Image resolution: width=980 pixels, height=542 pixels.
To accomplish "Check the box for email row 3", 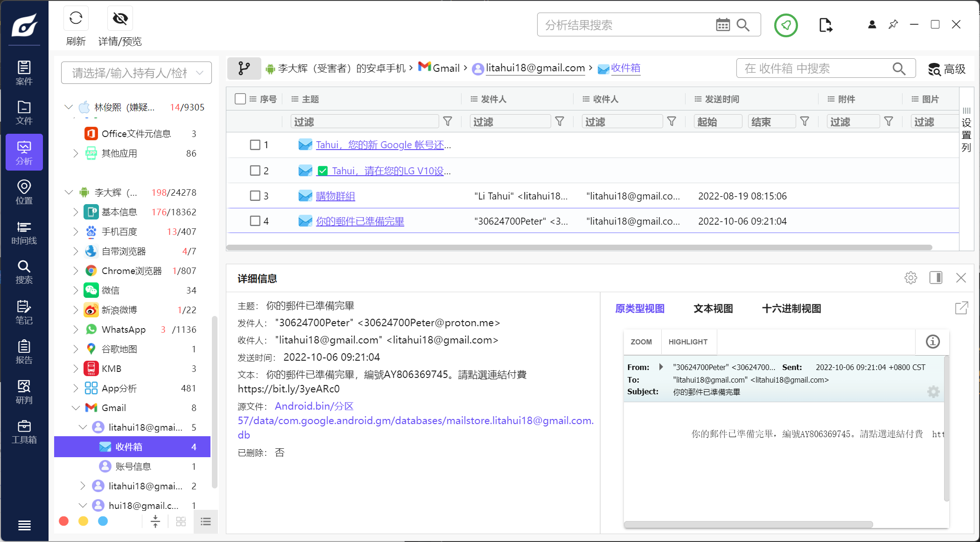I will pyautogui.click(x=255, y=196).
